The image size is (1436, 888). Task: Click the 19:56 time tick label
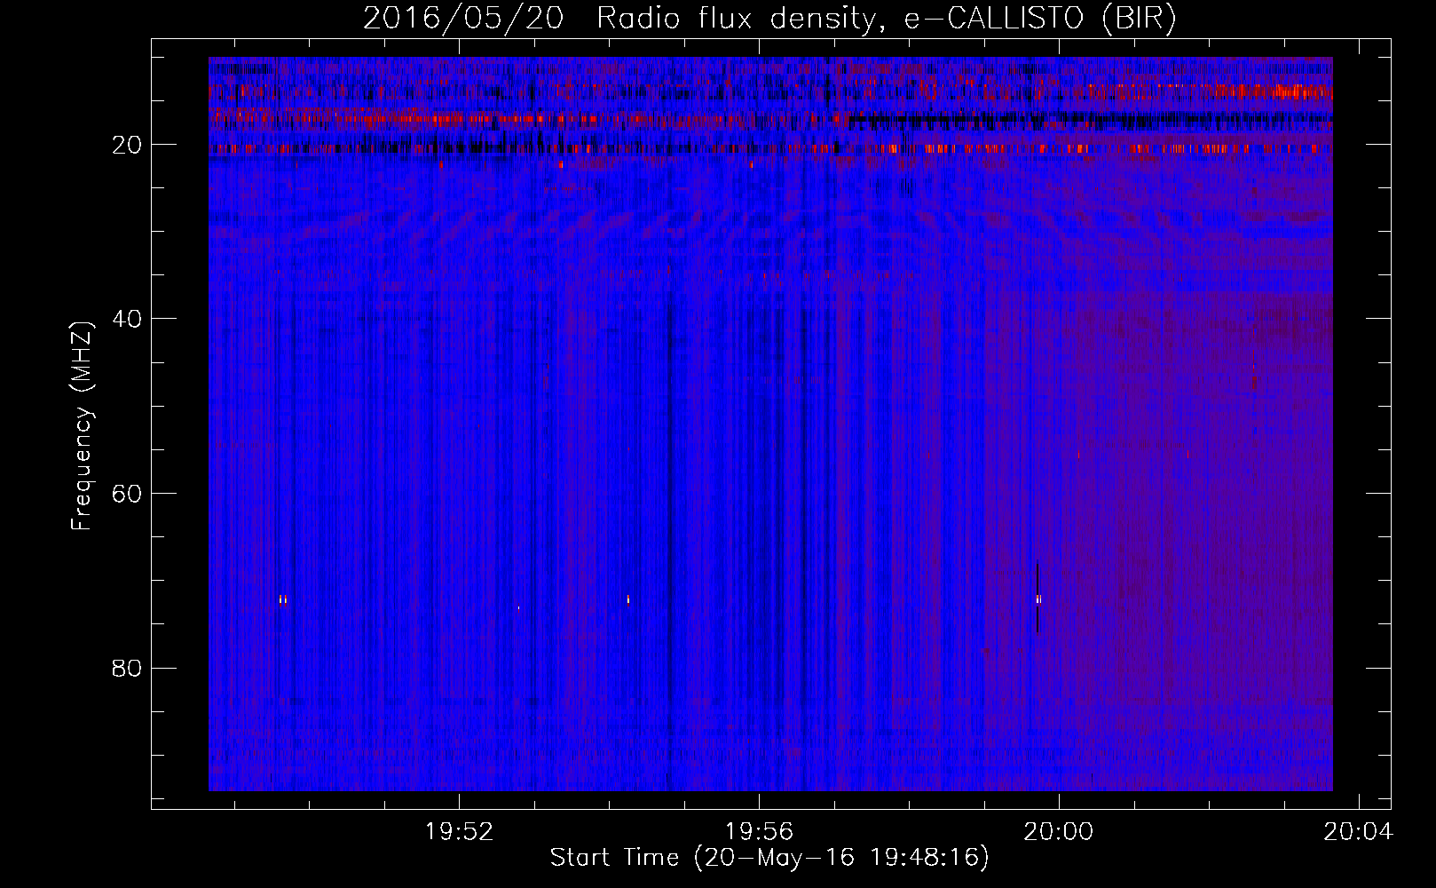point(759,832)
